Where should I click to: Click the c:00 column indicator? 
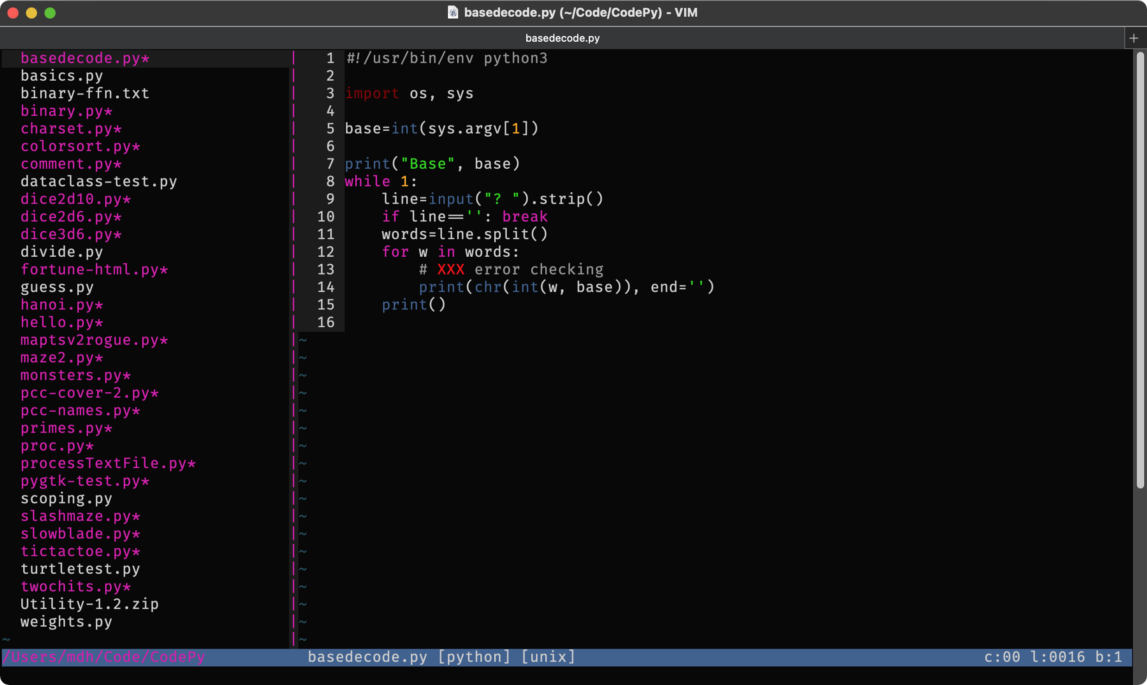point(1002,657)
